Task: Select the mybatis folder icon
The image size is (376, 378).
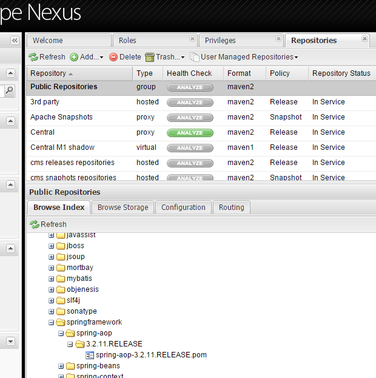Action: 61,278
